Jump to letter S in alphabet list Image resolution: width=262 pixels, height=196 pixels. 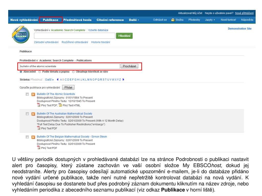click(103, 80)
